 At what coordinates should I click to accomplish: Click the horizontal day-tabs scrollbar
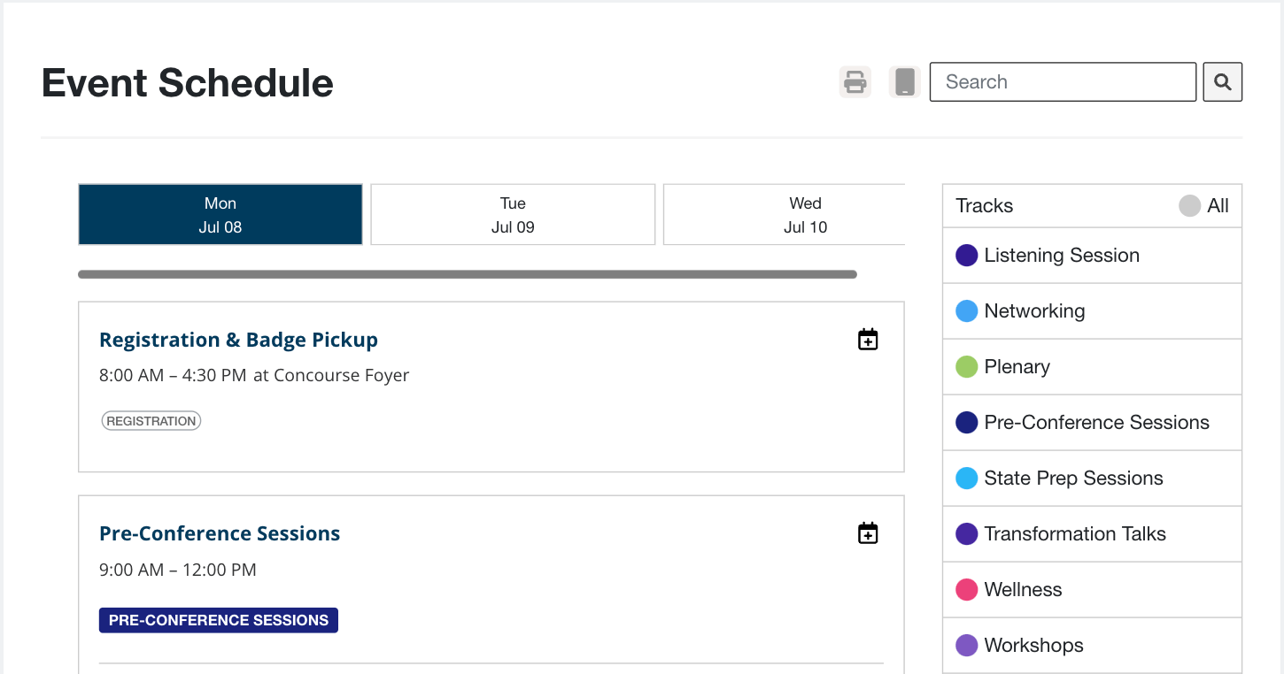pos(467,274)
